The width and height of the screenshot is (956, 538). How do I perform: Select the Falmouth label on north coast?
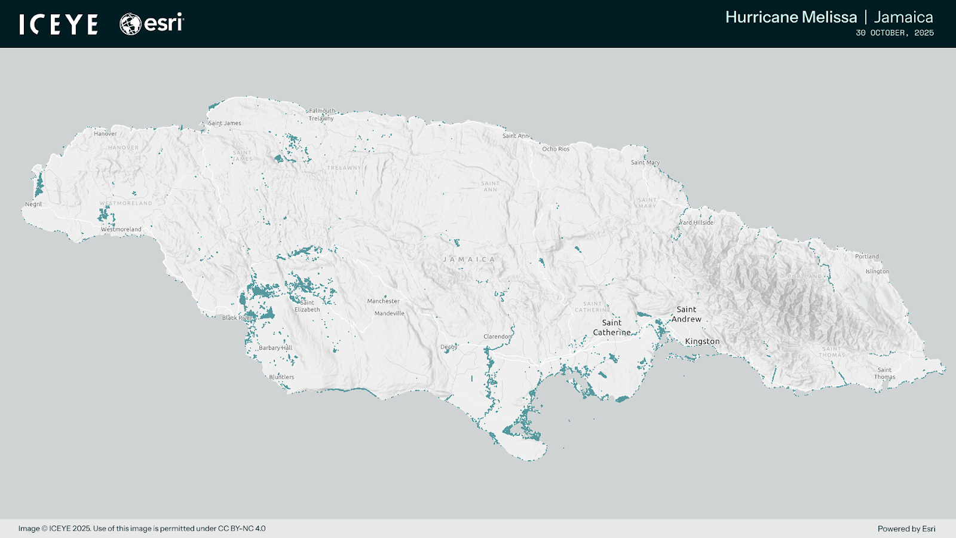click(x=322, y=111)
